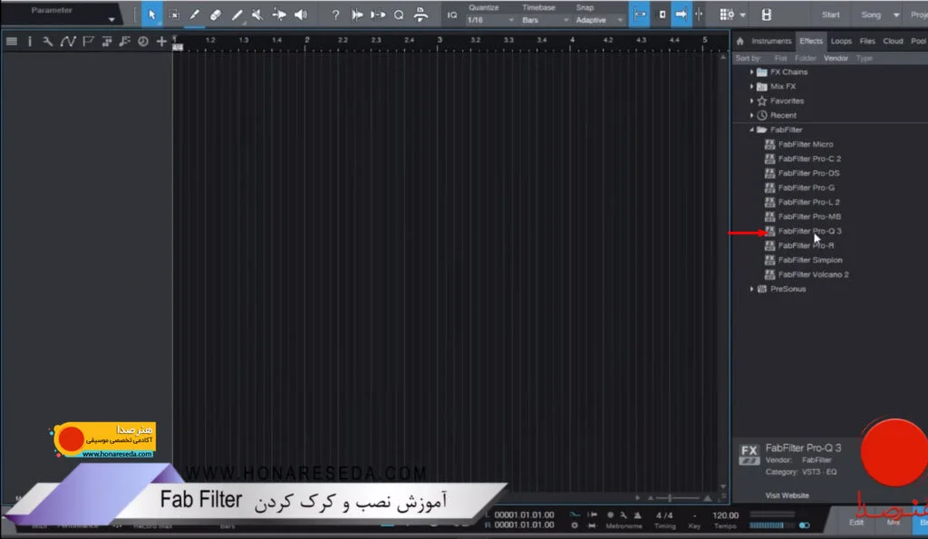Go to the browser Home icon

pyautogui.click(x=739, y=42)
